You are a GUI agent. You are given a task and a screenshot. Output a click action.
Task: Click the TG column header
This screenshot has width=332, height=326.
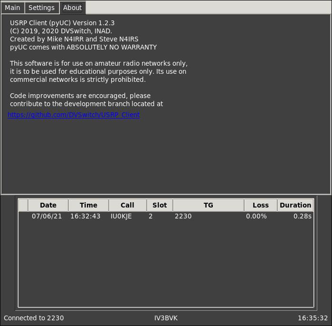[209, 205]
